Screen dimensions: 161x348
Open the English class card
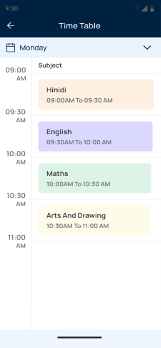(95, 136)
